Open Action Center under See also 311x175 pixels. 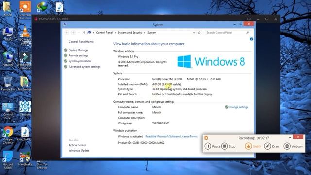click(77, 145)
